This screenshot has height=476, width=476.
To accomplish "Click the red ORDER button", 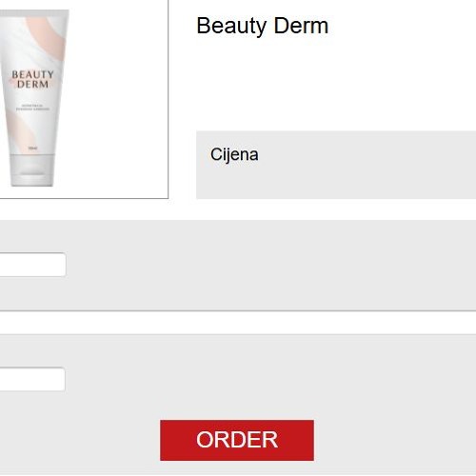I will (x=237, y=440).
